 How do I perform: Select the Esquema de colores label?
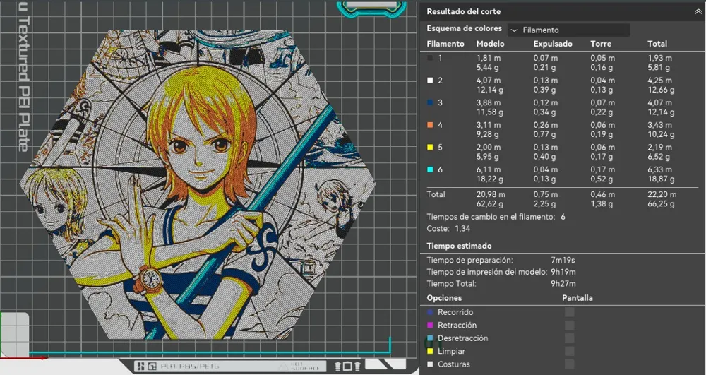[465, 28]
